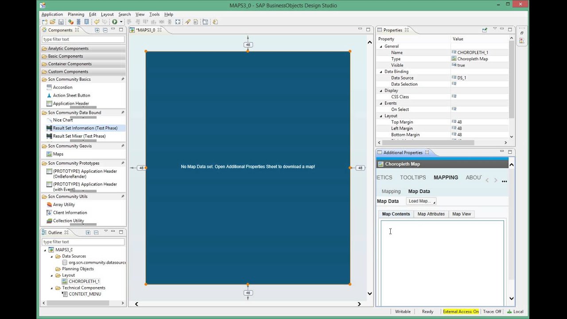Select CONTEXT_MENU in the Outline tree
Image resolution: width=567 pixels, height=319 pixels.
pyautogui.click(x=85, y=294)
